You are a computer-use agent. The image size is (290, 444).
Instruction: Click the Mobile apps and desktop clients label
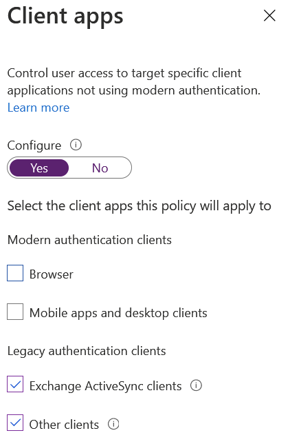click(x=118, y=313)
